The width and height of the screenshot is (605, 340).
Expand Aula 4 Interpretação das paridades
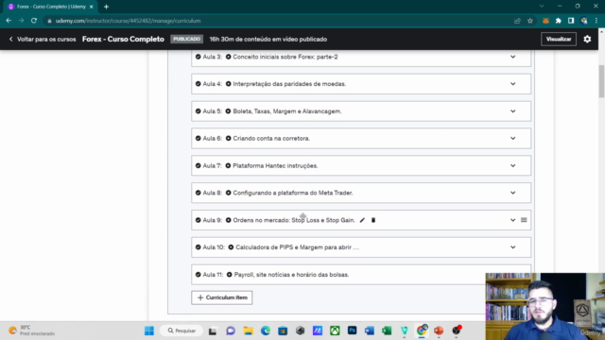click(512, 84)
